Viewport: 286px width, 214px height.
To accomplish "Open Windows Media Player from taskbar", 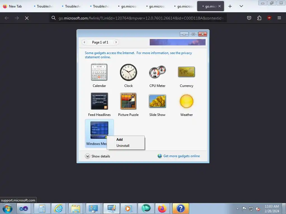I will click(x=128, y=208).
